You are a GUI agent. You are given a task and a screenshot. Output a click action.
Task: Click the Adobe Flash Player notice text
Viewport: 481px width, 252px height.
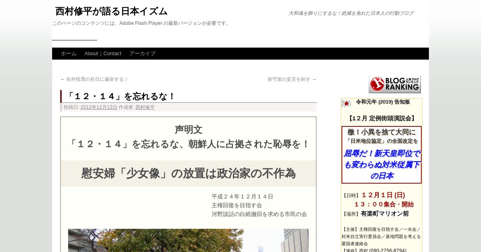pos(141,23)
